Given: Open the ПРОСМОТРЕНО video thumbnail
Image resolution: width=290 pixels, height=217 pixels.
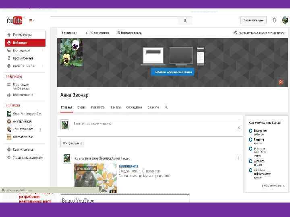Looking at the screenshot, I should pos(95,178).
